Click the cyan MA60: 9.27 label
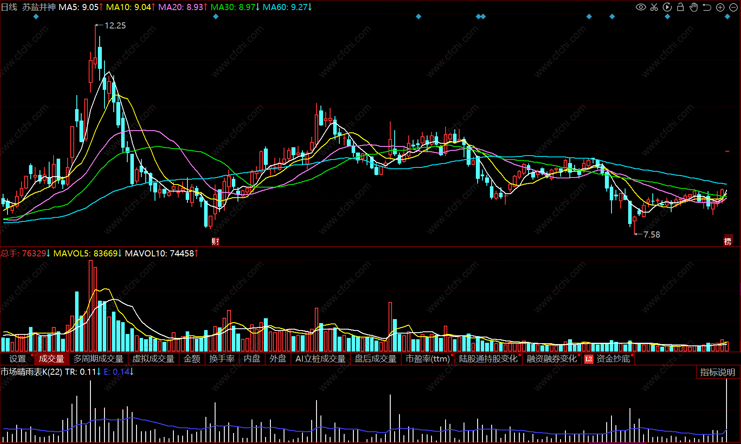Image resolution: width=741 pixels, height=444 pixels. [287, 7]
